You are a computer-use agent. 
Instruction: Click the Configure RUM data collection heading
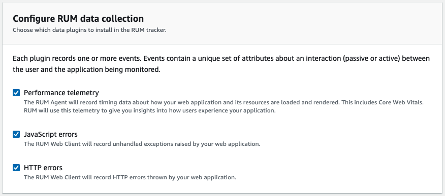[x=78, y=19]
